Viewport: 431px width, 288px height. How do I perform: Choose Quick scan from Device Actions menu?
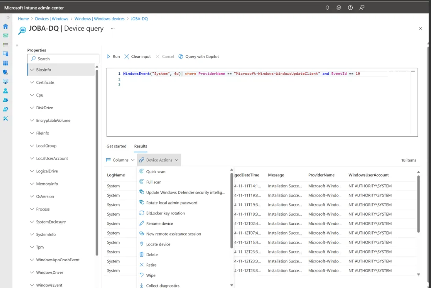coord(156,172)
